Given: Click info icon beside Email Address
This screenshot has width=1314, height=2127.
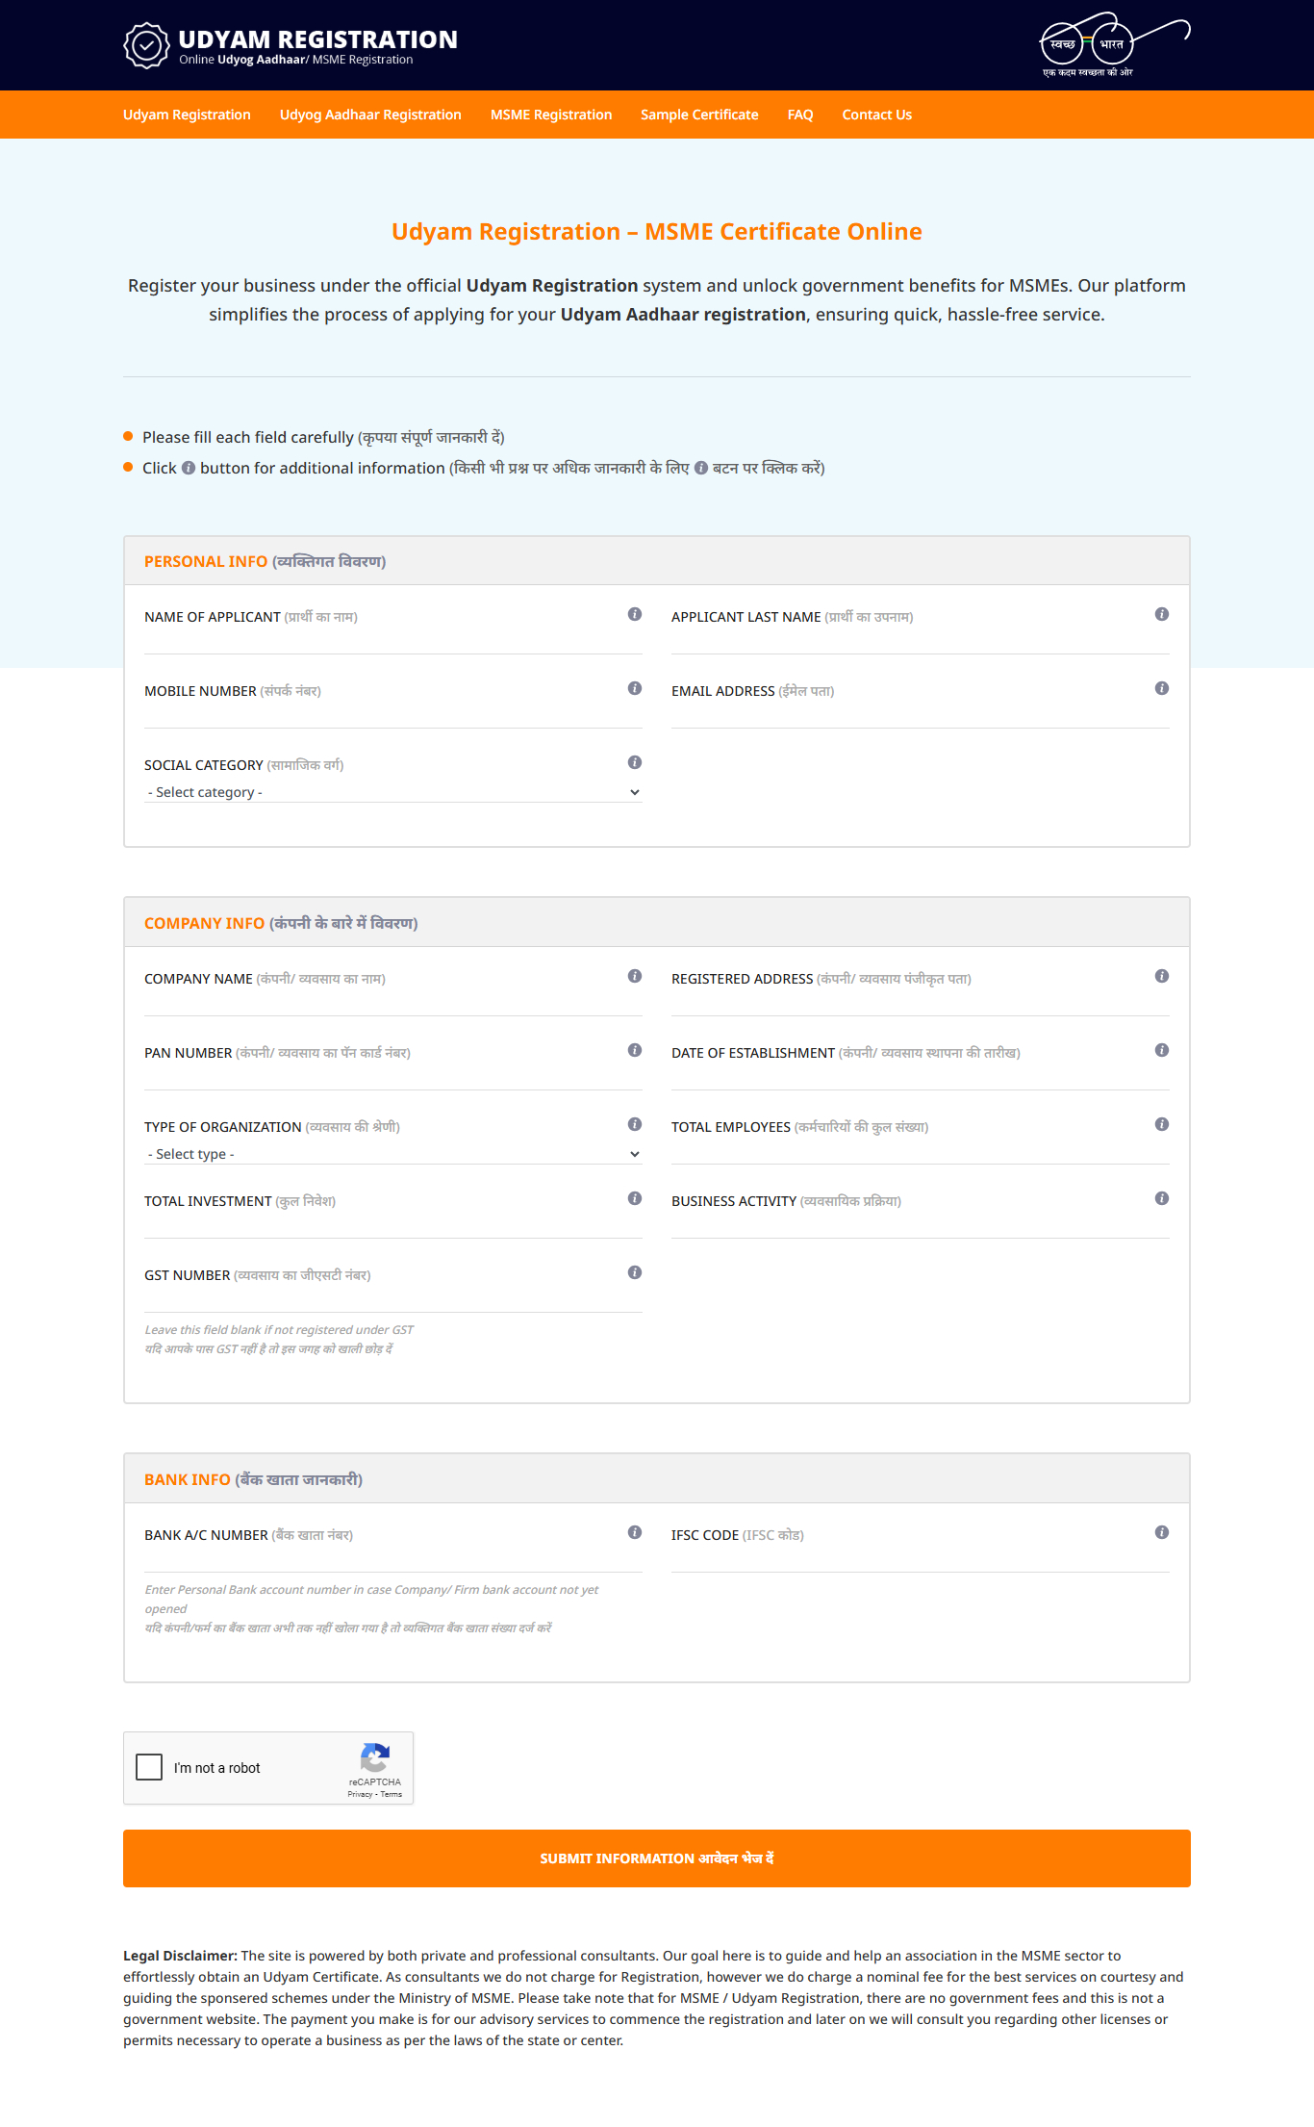Looking at the screenshot, I should pyautogui.click(x=1162, y=688).
